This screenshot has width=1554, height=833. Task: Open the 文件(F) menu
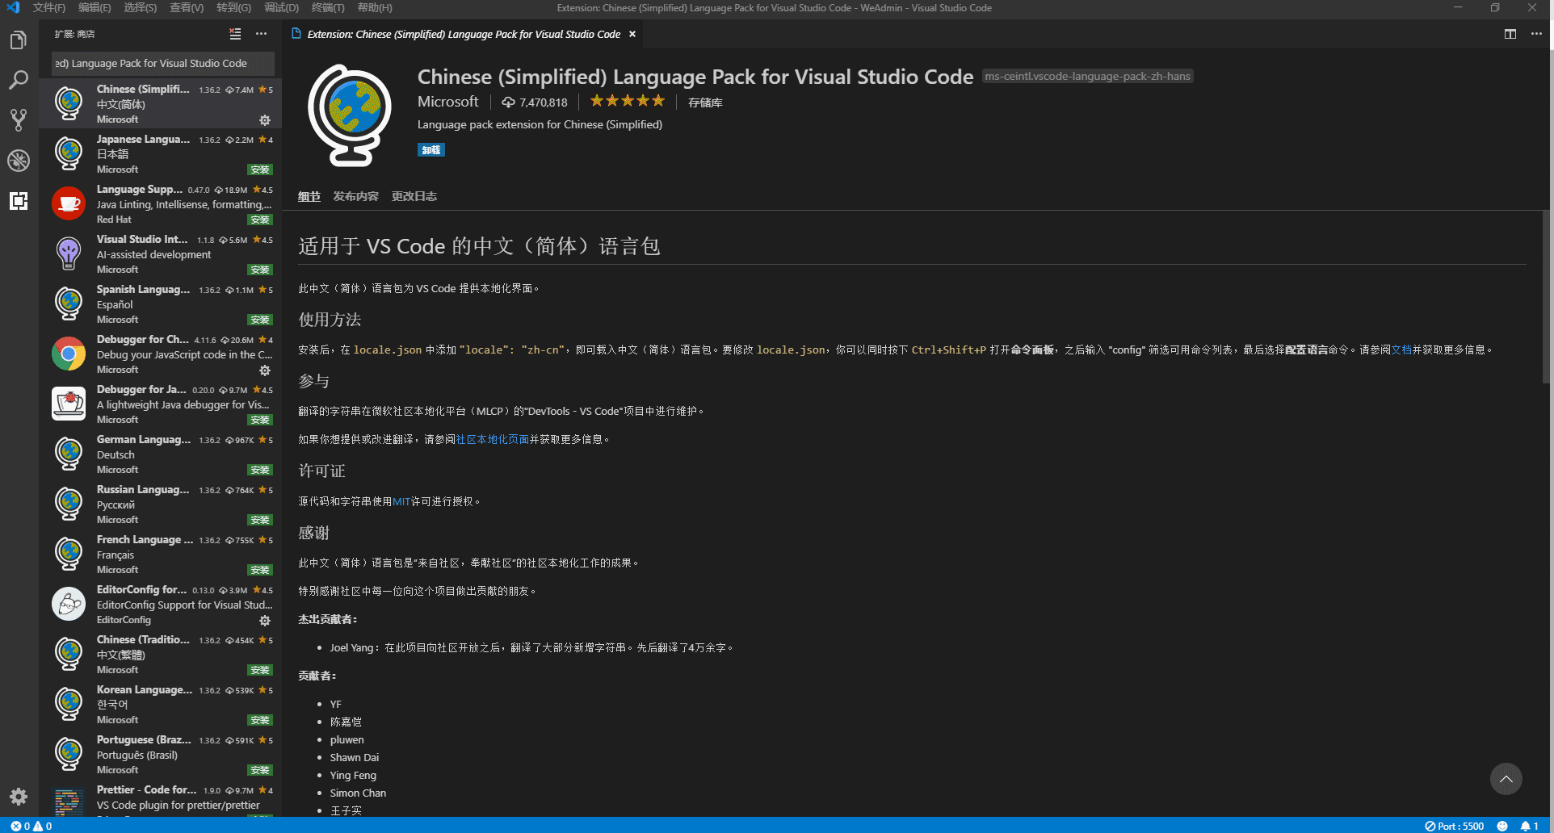48,8
